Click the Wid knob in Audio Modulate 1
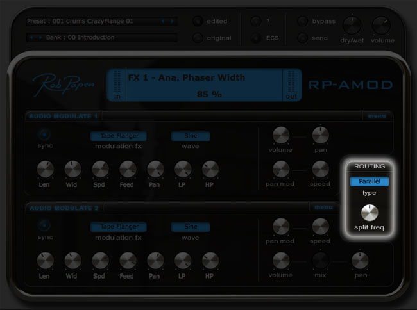 pyautogui.click(x=72, y=169)
